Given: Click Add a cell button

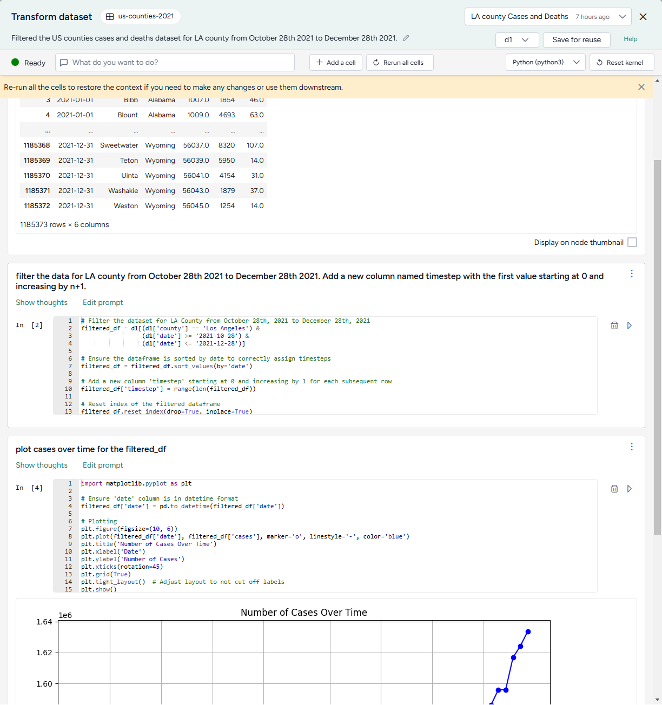Looking at the screenshot, I should tap(336, 63).
